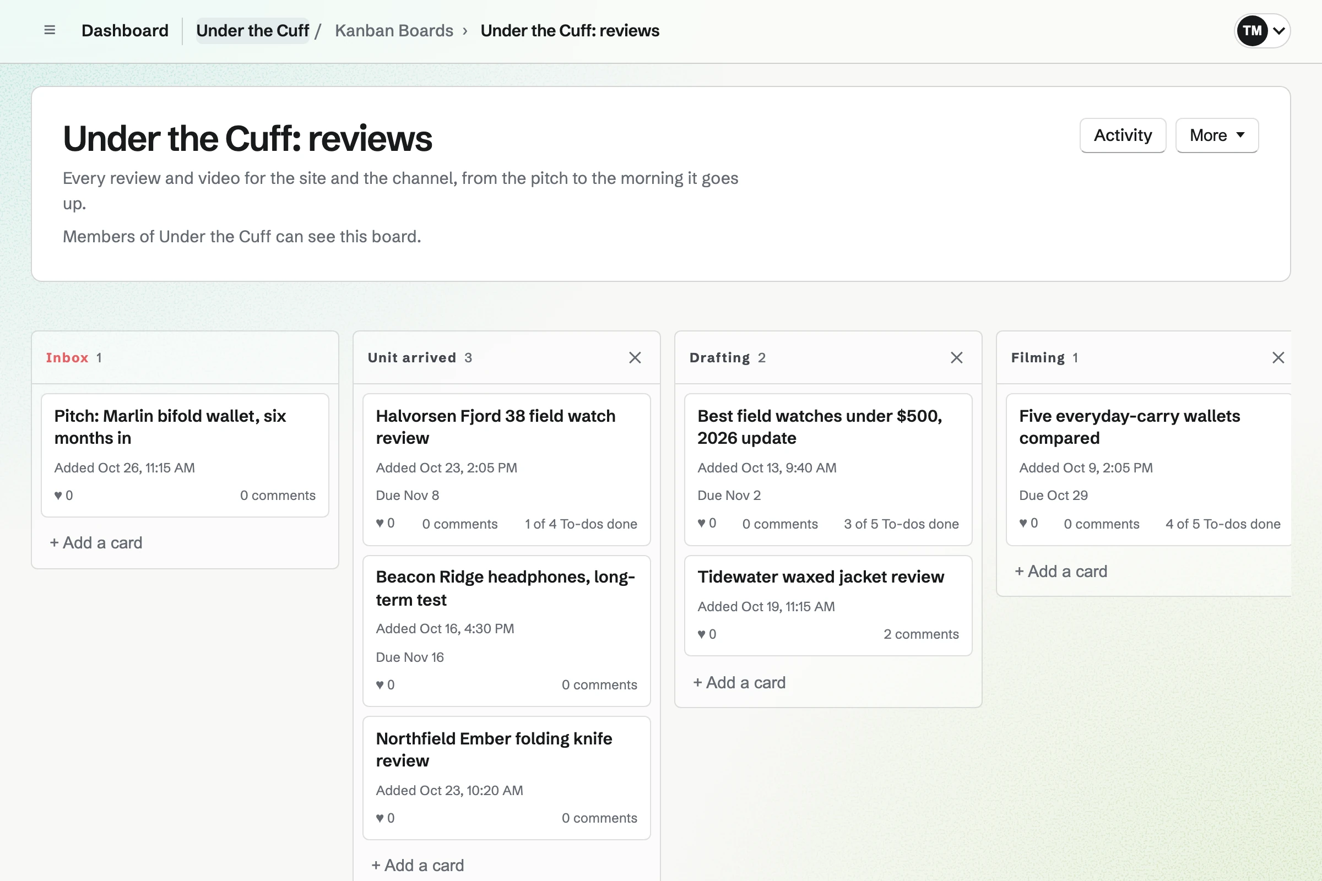1322x881 pixels.
Task: Click '1 of 4 To-dos done' on Halvorsen card
Action: pos(581,524)
